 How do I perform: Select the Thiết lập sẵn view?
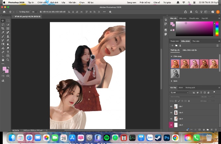175,50
